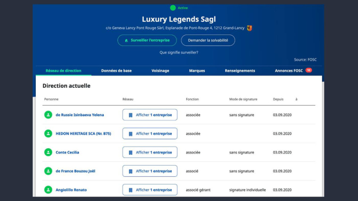The image size is (358, 201).
Task: Open the Annonces FOSC tab
Action: click(289, 71)
